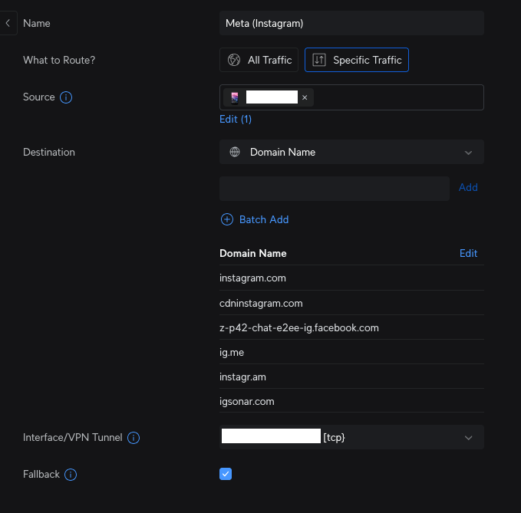The height and width of the screenshot is (513, 521).
Task: Click the back chevron arrow icon
Action: click(x=8, y=23)
